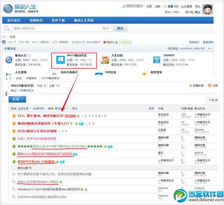Open the 软件下载 nav tab
This screenshot has height=205, width=224.
pos(58,20)
